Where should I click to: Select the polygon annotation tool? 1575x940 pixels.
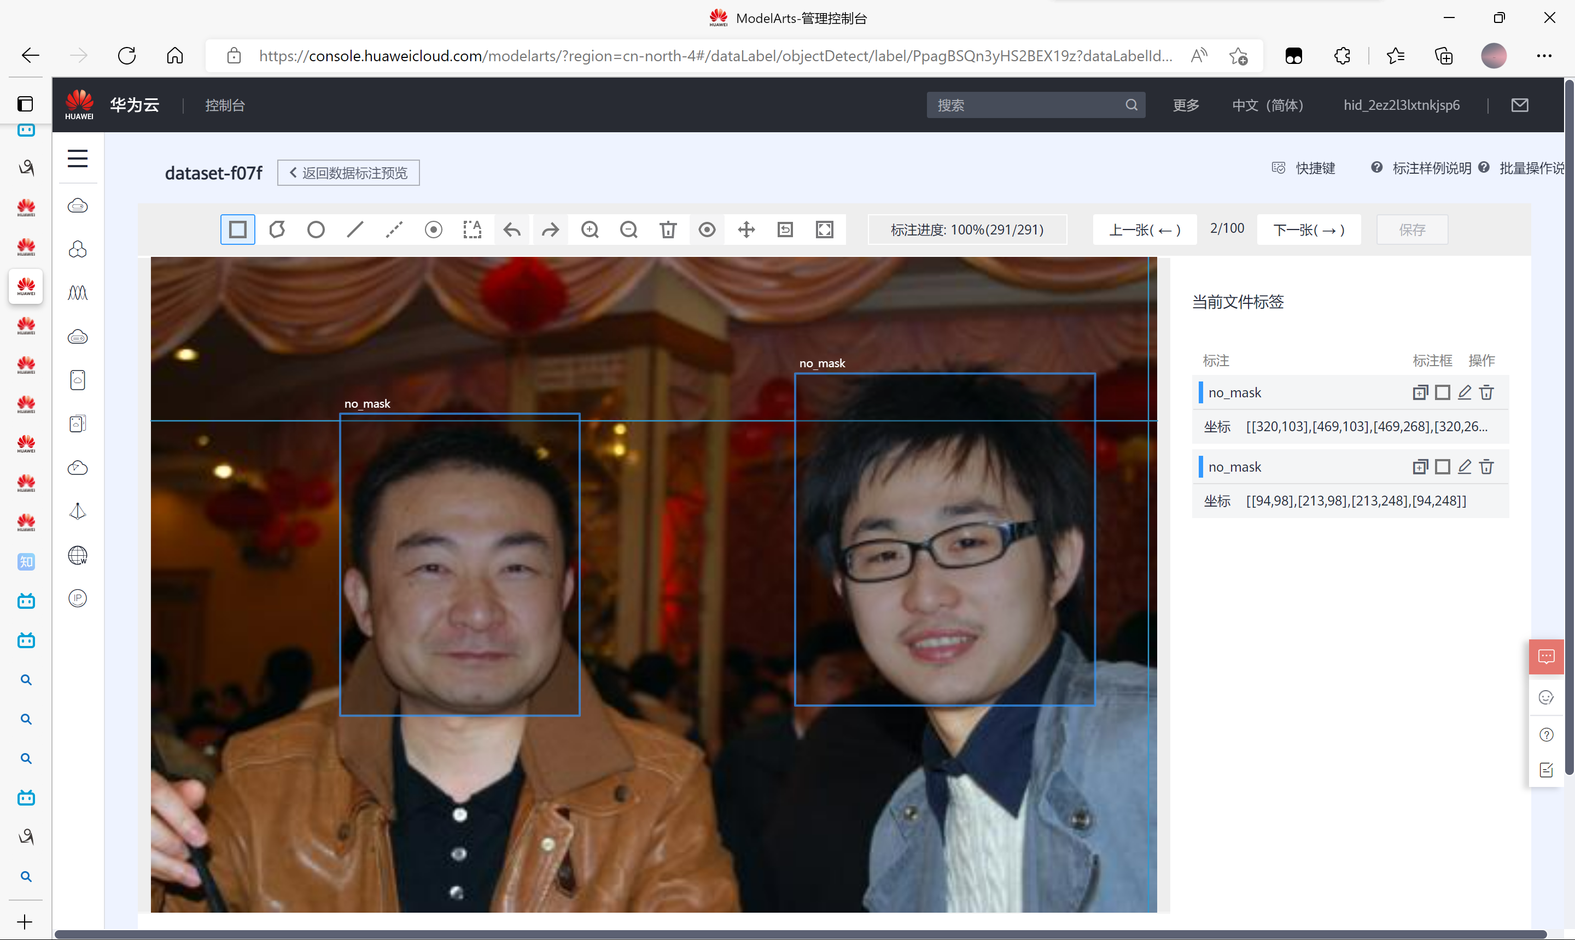(x=277, y=230)
